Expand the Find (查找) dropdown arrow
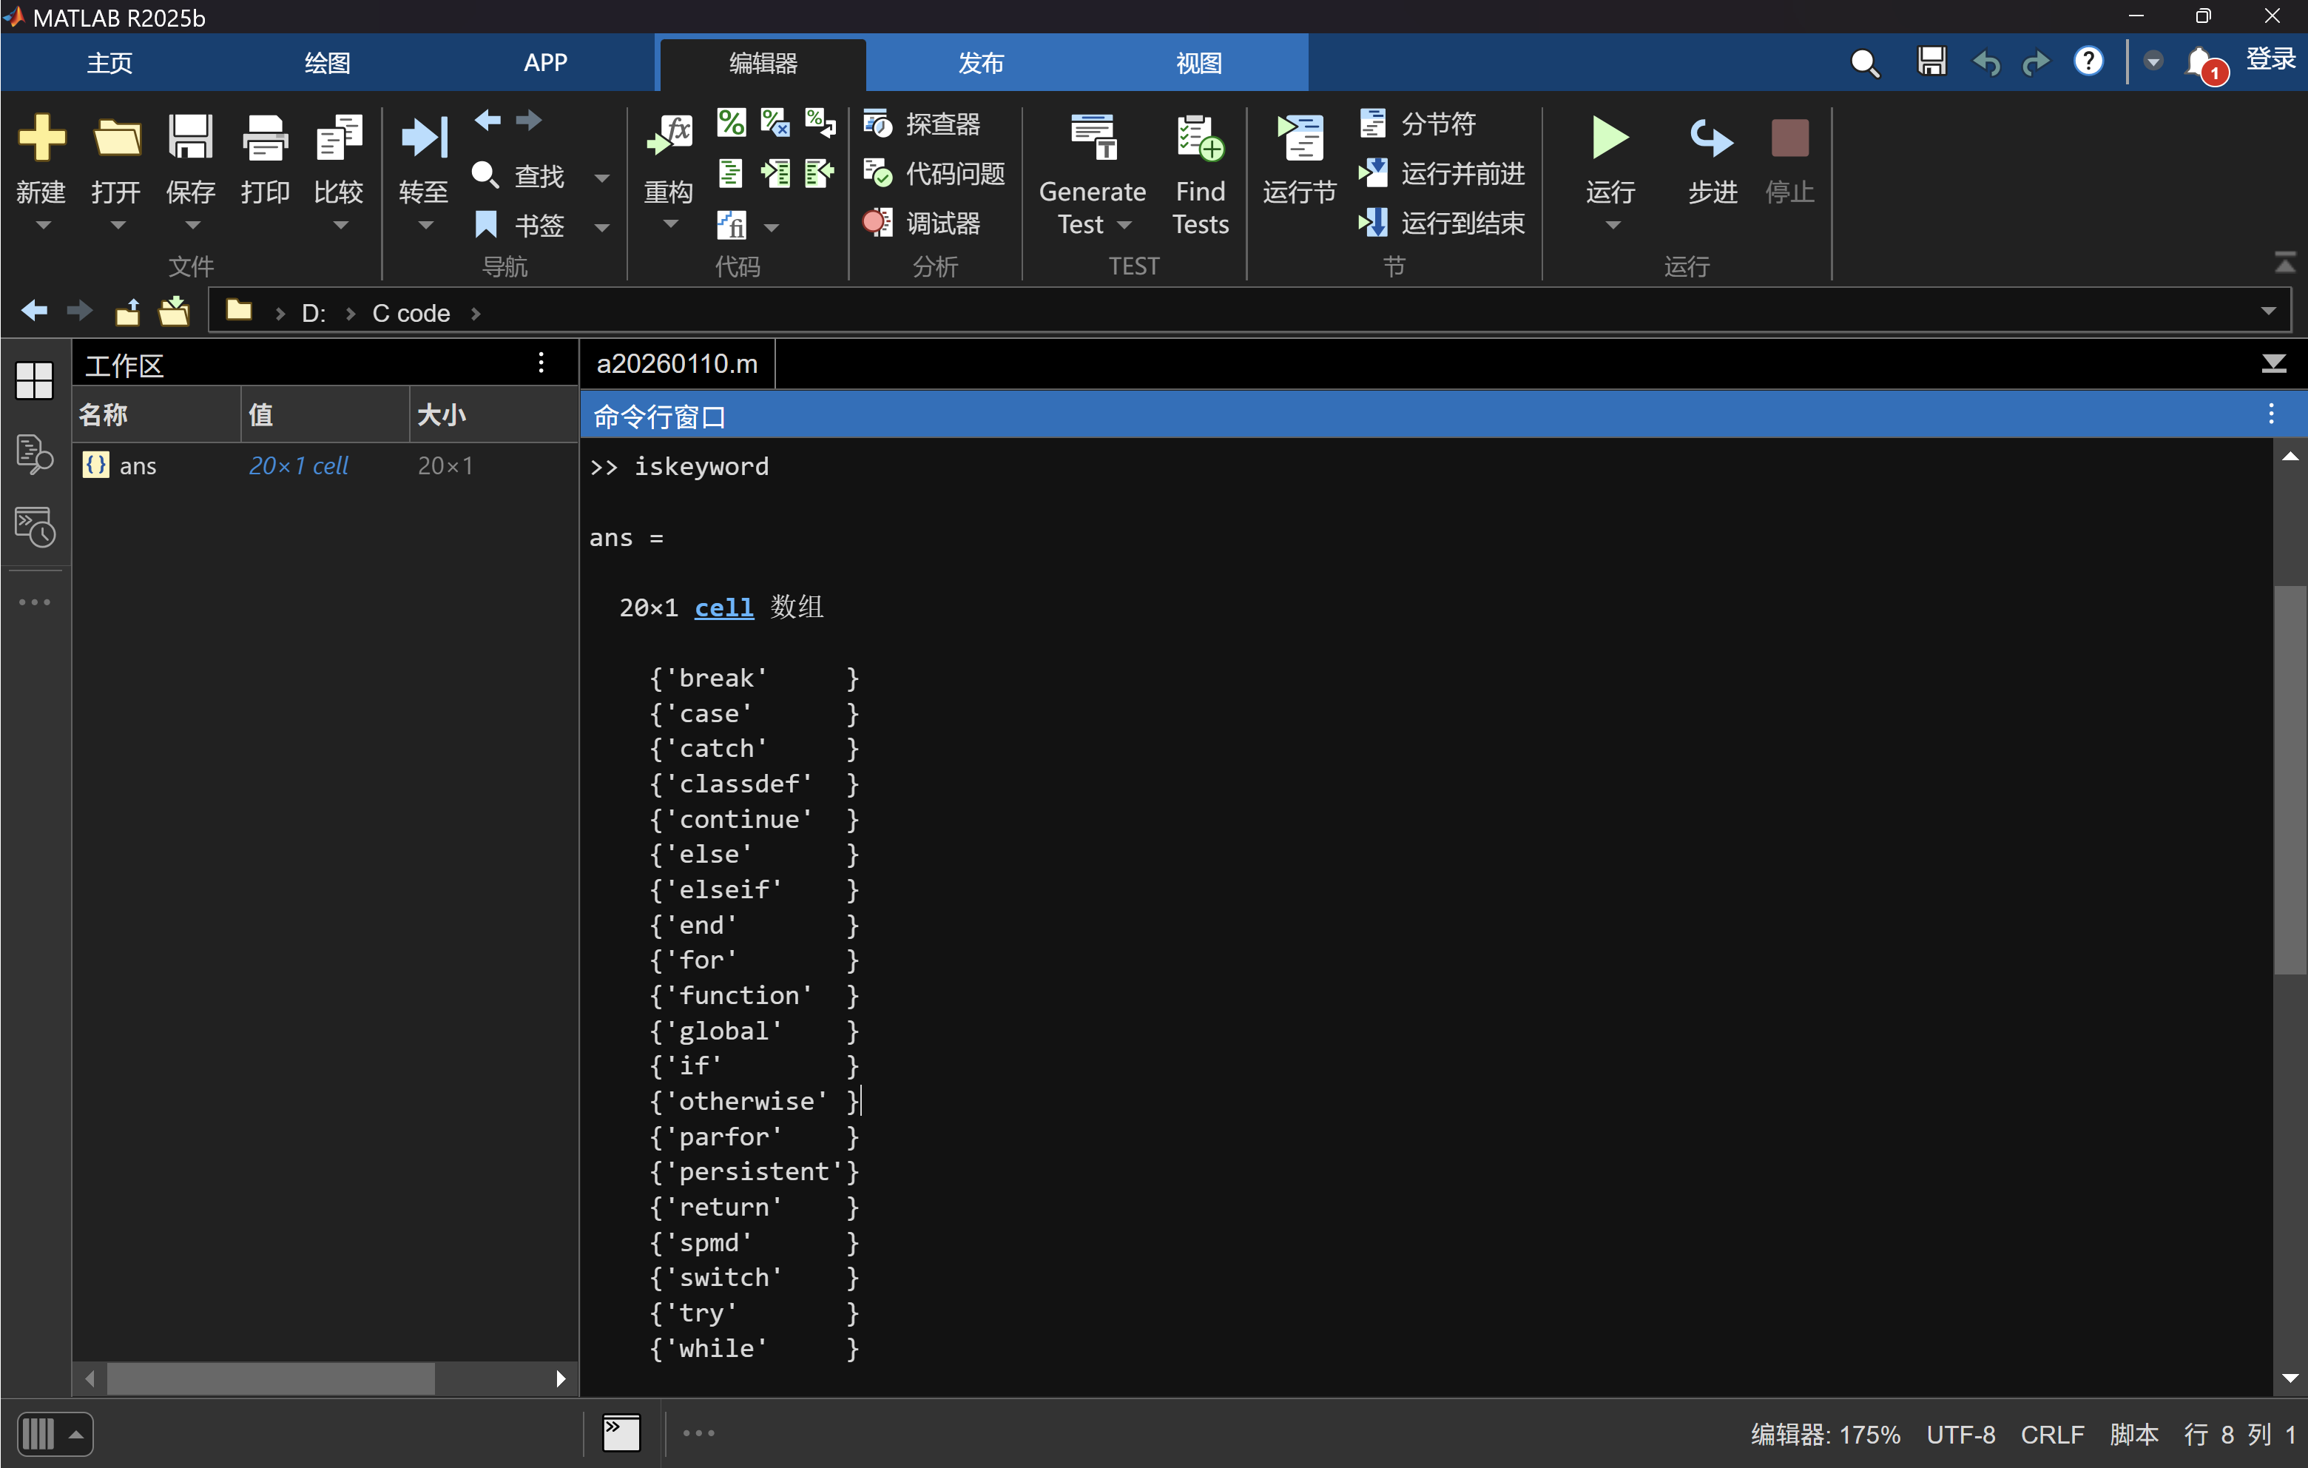Screen dimensions: 2308x1468 click(602, 178)
